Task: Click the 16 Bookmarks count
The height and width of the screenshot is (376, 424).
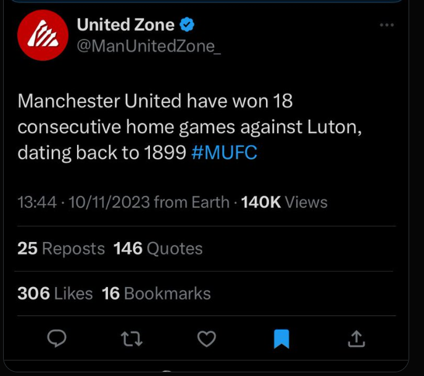Action: [x=156, y=293]
